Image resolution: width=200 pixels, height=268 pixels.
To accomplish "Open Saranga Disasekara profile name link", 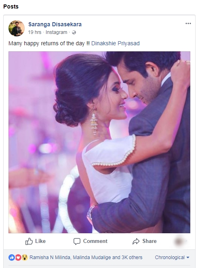I will [55, 24].
